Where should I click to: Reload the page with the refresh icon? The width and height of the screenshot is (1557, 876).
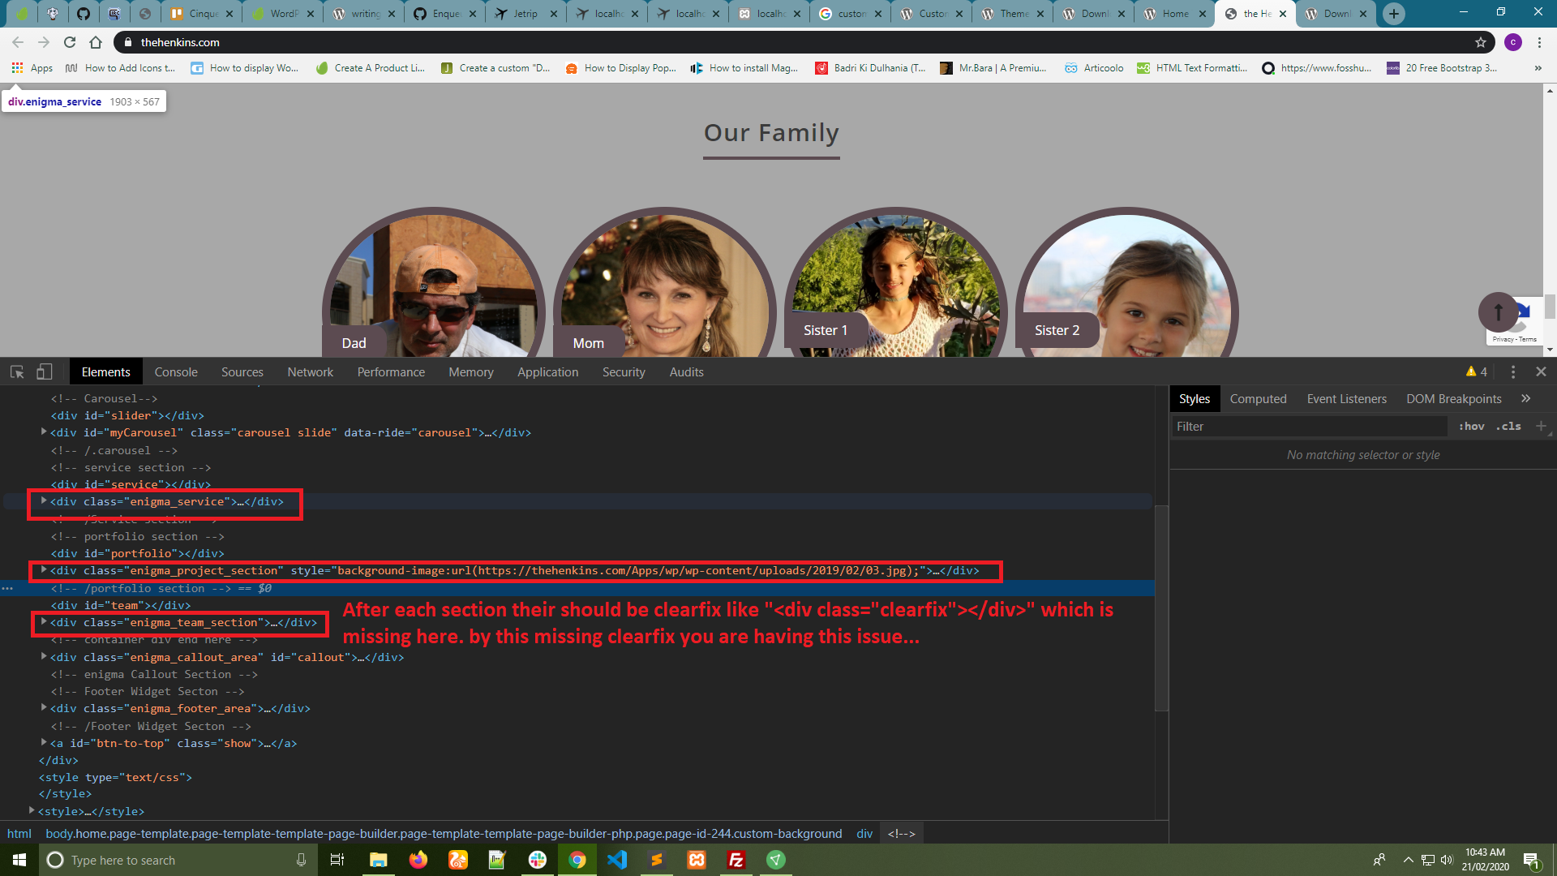(70, 42)
